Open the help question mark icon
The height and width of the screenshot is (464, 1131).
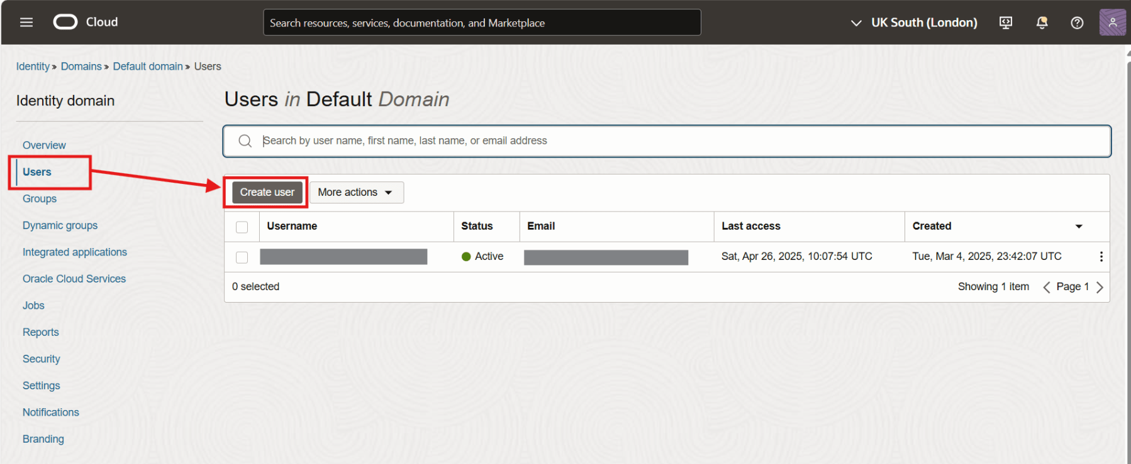coord(1077,23)
